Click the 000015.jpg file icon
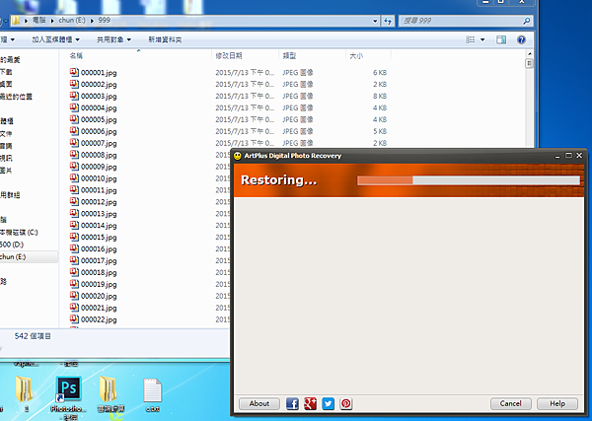Viewport: 592px width, 421px height. tap(74, 237)
